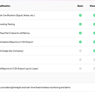Image resolution: width=95 pixels, height=92 pixels.
Task: Click Basic checkmark for Optimization Reports CSV Export
Action: [x=80, y=42]
